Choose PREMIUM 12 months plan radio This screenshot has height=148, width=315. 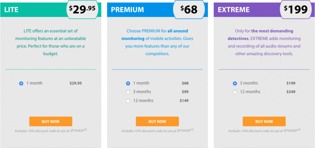pos(128,101)
